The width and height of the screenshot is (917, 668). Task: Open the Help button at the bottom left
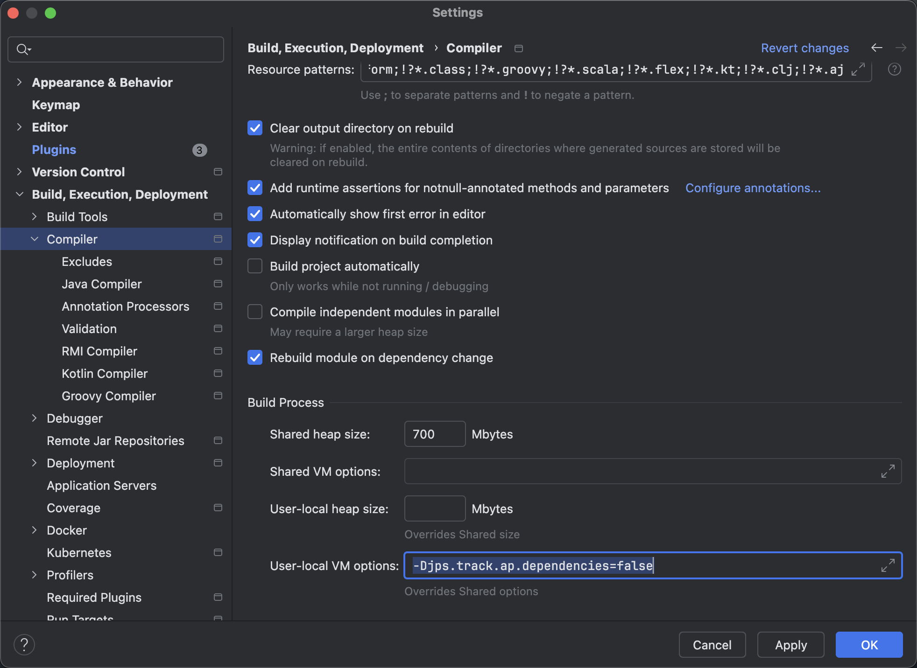[x=24, y=645]
